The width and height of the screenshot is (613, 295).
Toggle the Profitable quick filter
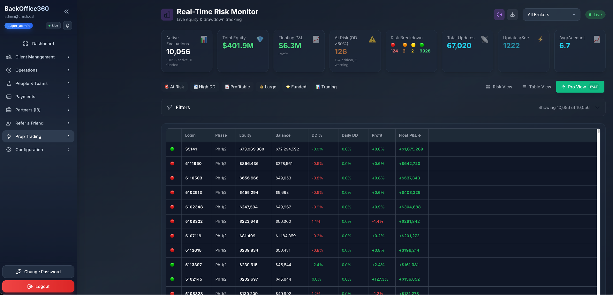[x=237, y=87]
